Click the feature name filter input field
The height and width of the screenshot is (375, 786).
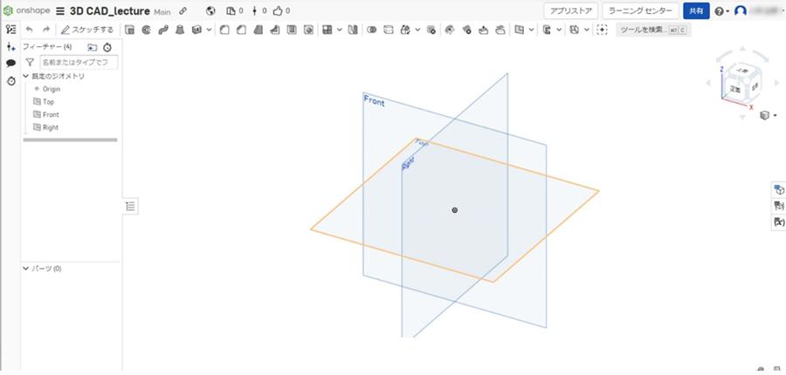[x=79, y=63]
